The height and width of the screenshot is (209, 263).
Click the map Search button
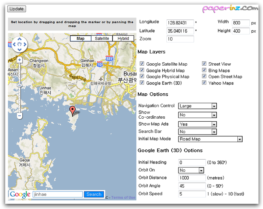(x=94, y=194)
